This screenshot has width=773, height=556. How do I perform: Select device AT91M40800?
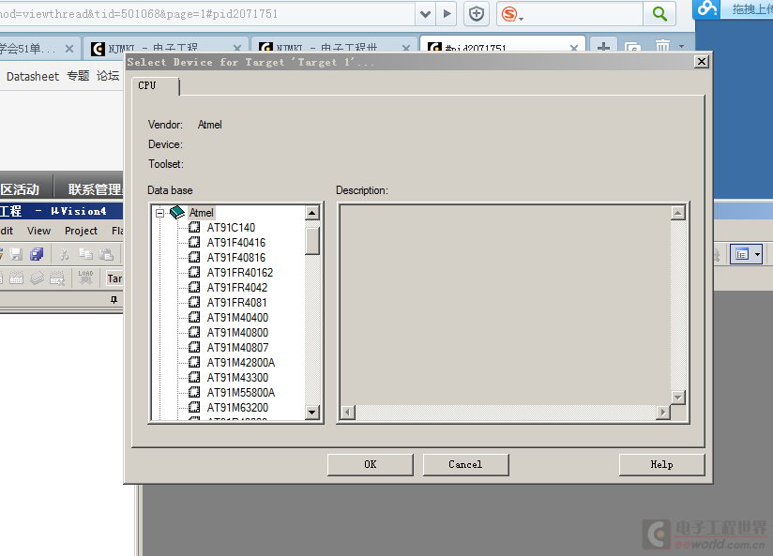[x=237, y=333]
